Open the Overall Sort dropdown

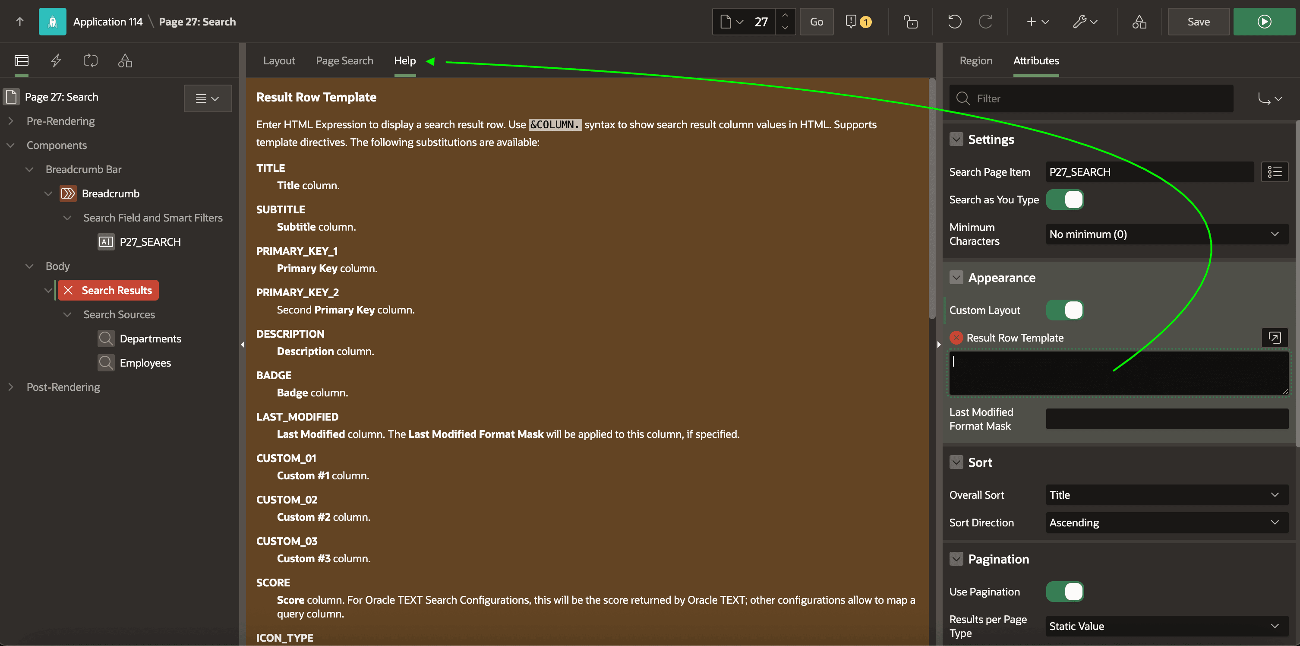click(x=1166, y=494)
